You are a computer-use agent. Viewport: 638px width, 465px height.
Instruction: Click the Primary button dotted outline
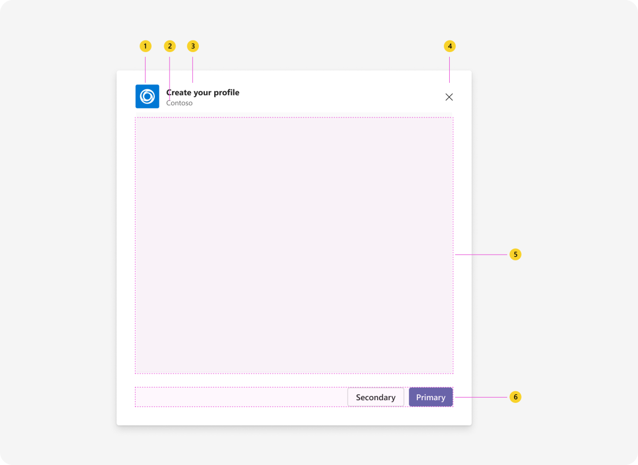pyautogui.click(x=431, y=396)
